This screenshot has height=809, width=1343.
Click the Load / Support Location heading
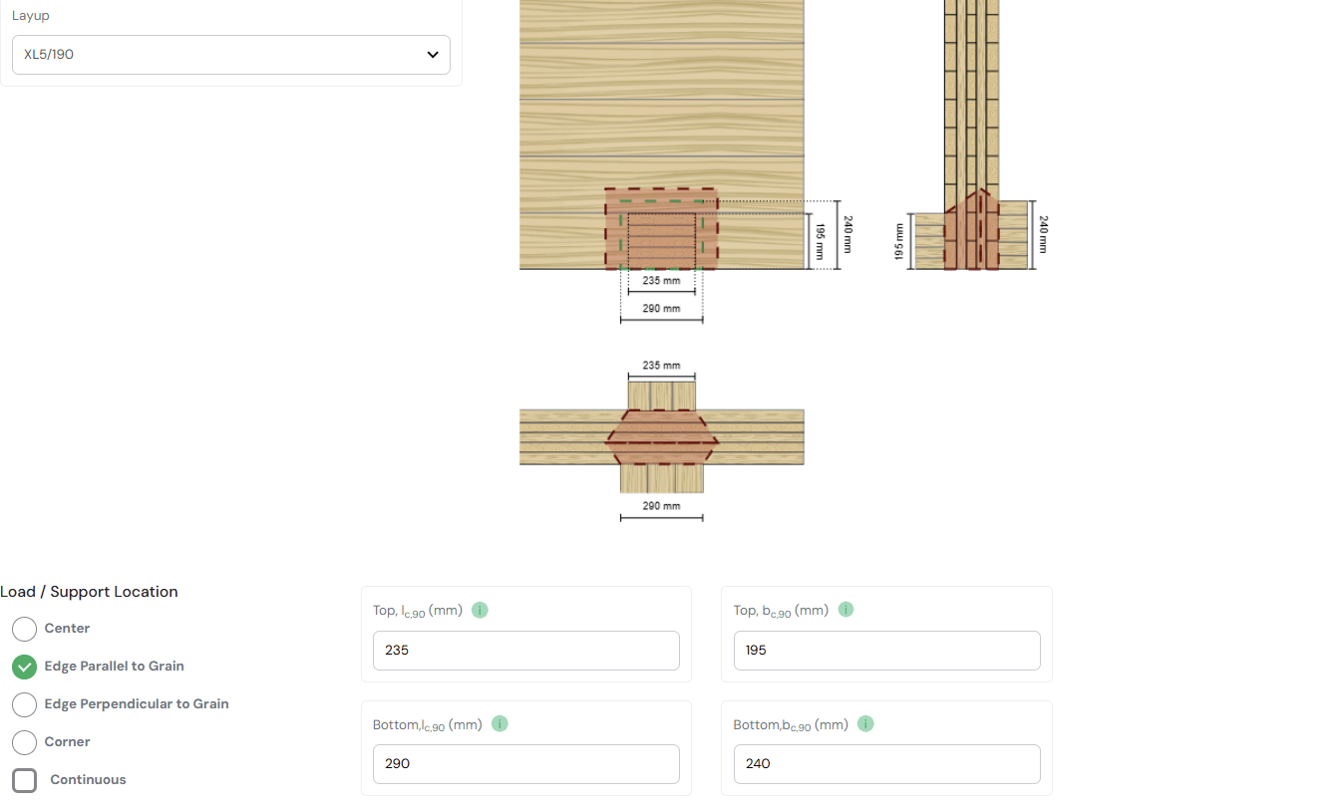89,592
